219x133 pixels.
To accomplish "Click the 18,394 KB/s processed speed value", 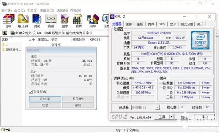I will tap(87, 61).
